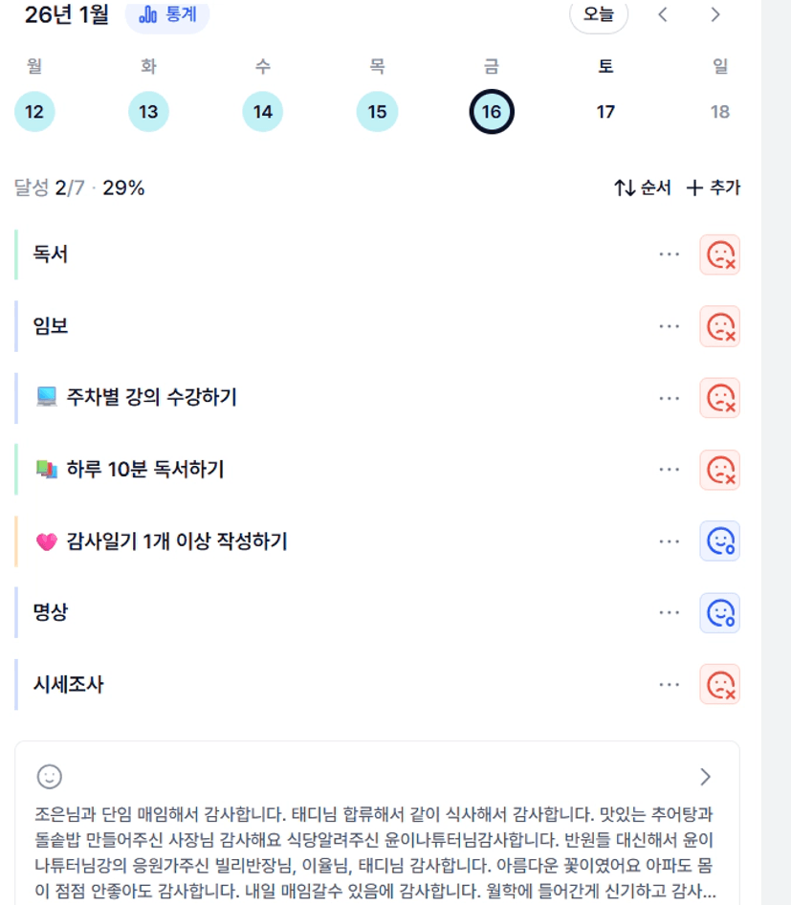Click the 순서 sort order icon
This screenshot has height=905, width=791.
pos(626,188)
